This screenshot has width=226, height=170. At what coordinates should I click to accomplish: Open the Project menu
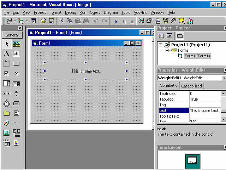click(40, 13)
